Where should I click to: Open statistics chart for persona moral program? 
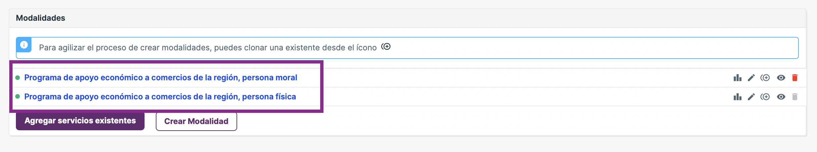(x=737, y=78)
